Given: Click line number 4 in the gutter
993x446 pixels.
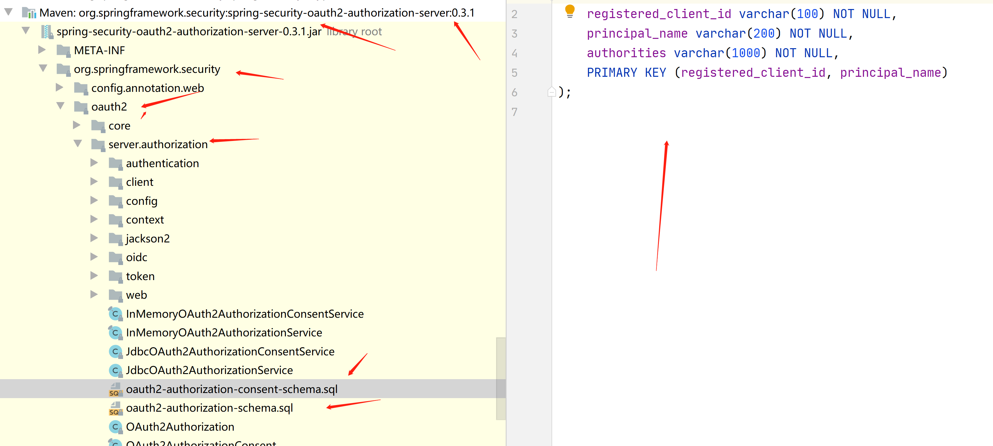Looking at the screenshot, I should pyautogui.click(x=514, y=53).
